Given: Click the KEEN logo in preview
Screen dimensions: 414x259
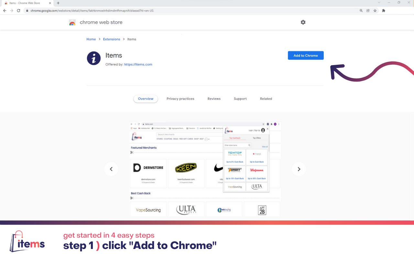Looking at the screenshot, I should point(186,168).
